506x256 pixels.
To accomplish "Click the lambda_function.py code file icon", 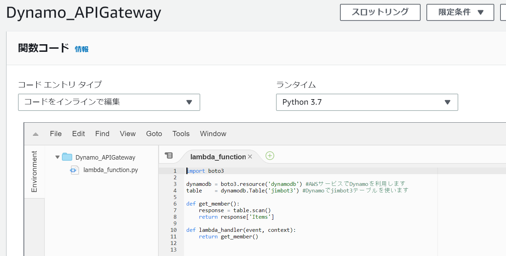I will pos(74,170).
